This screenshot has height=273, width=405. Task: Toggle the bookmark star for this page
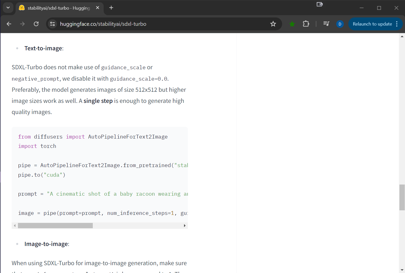tap(273, 24)
